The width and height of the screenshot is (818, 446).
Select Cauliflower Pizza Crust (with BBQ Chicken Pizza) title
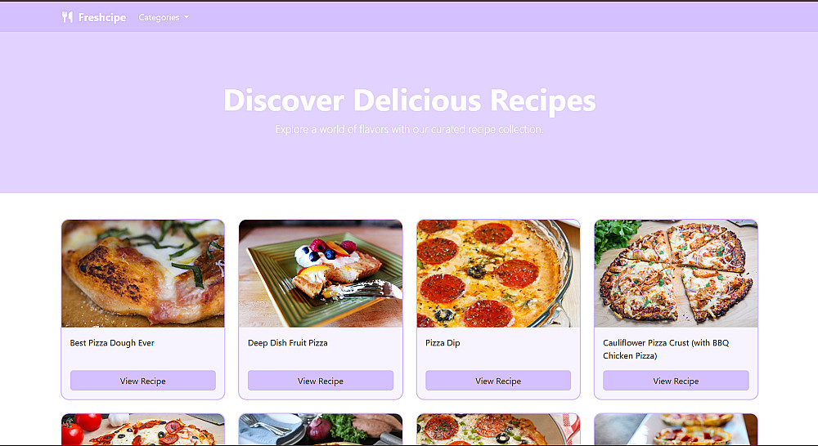pos(666,349)
